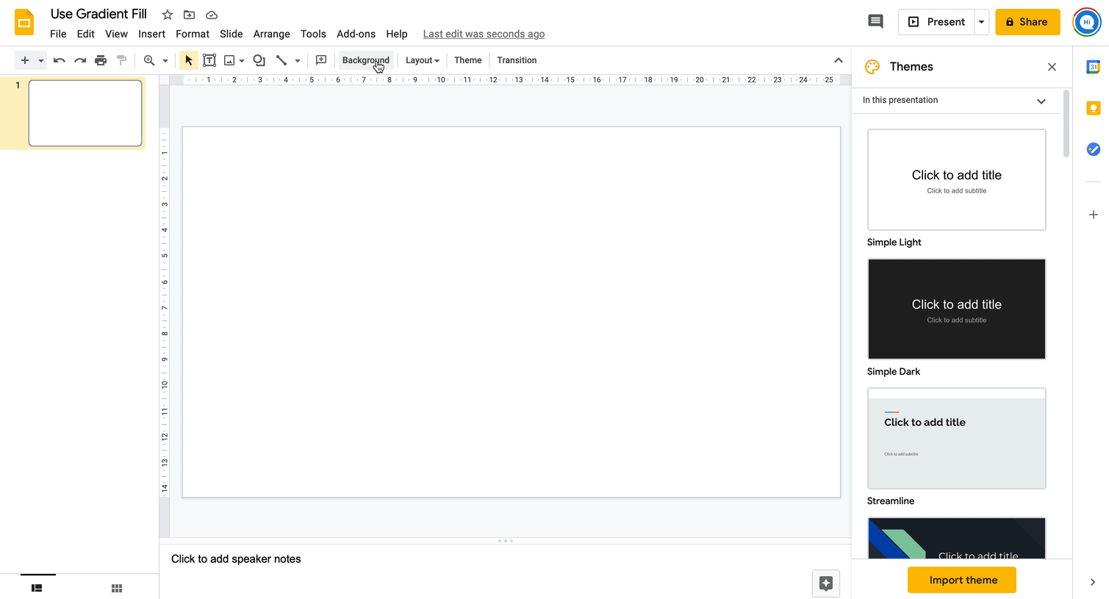The width and height of the screenshot is (1109, 599).
Task: Switch to filmstrip view
Action: 37,588
